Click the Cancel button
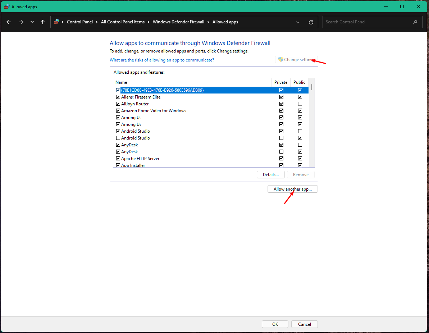This screenshot has height=333, width=429. (305, 324)
